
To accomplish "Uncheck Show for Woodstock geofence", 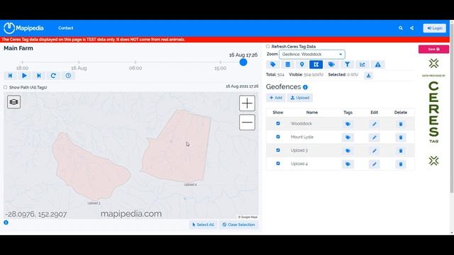I will coord(278,123).
